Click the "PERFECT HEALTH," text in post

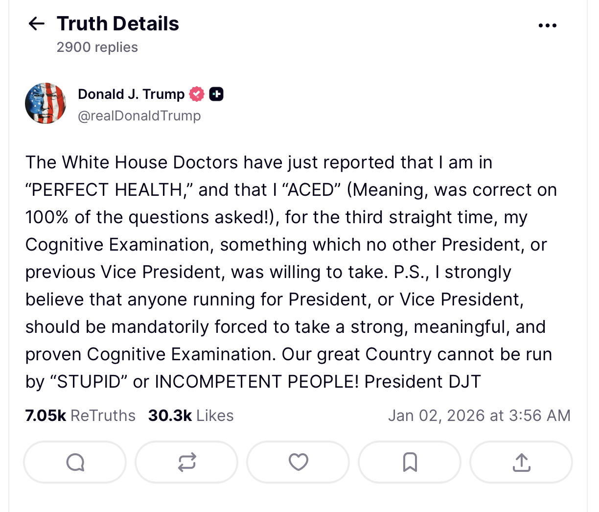[x=109, y=190]
